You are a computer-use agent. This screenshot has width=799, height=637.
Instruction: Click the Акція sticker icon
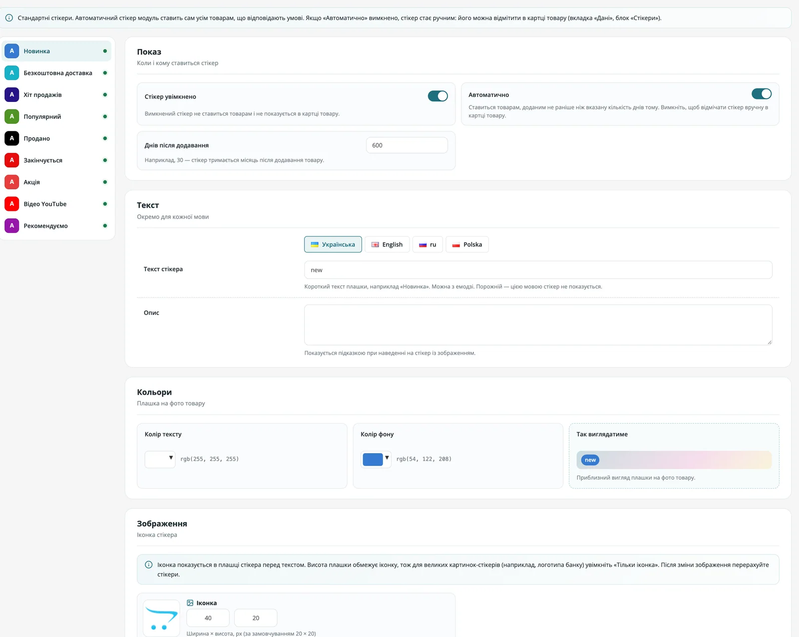12,182
